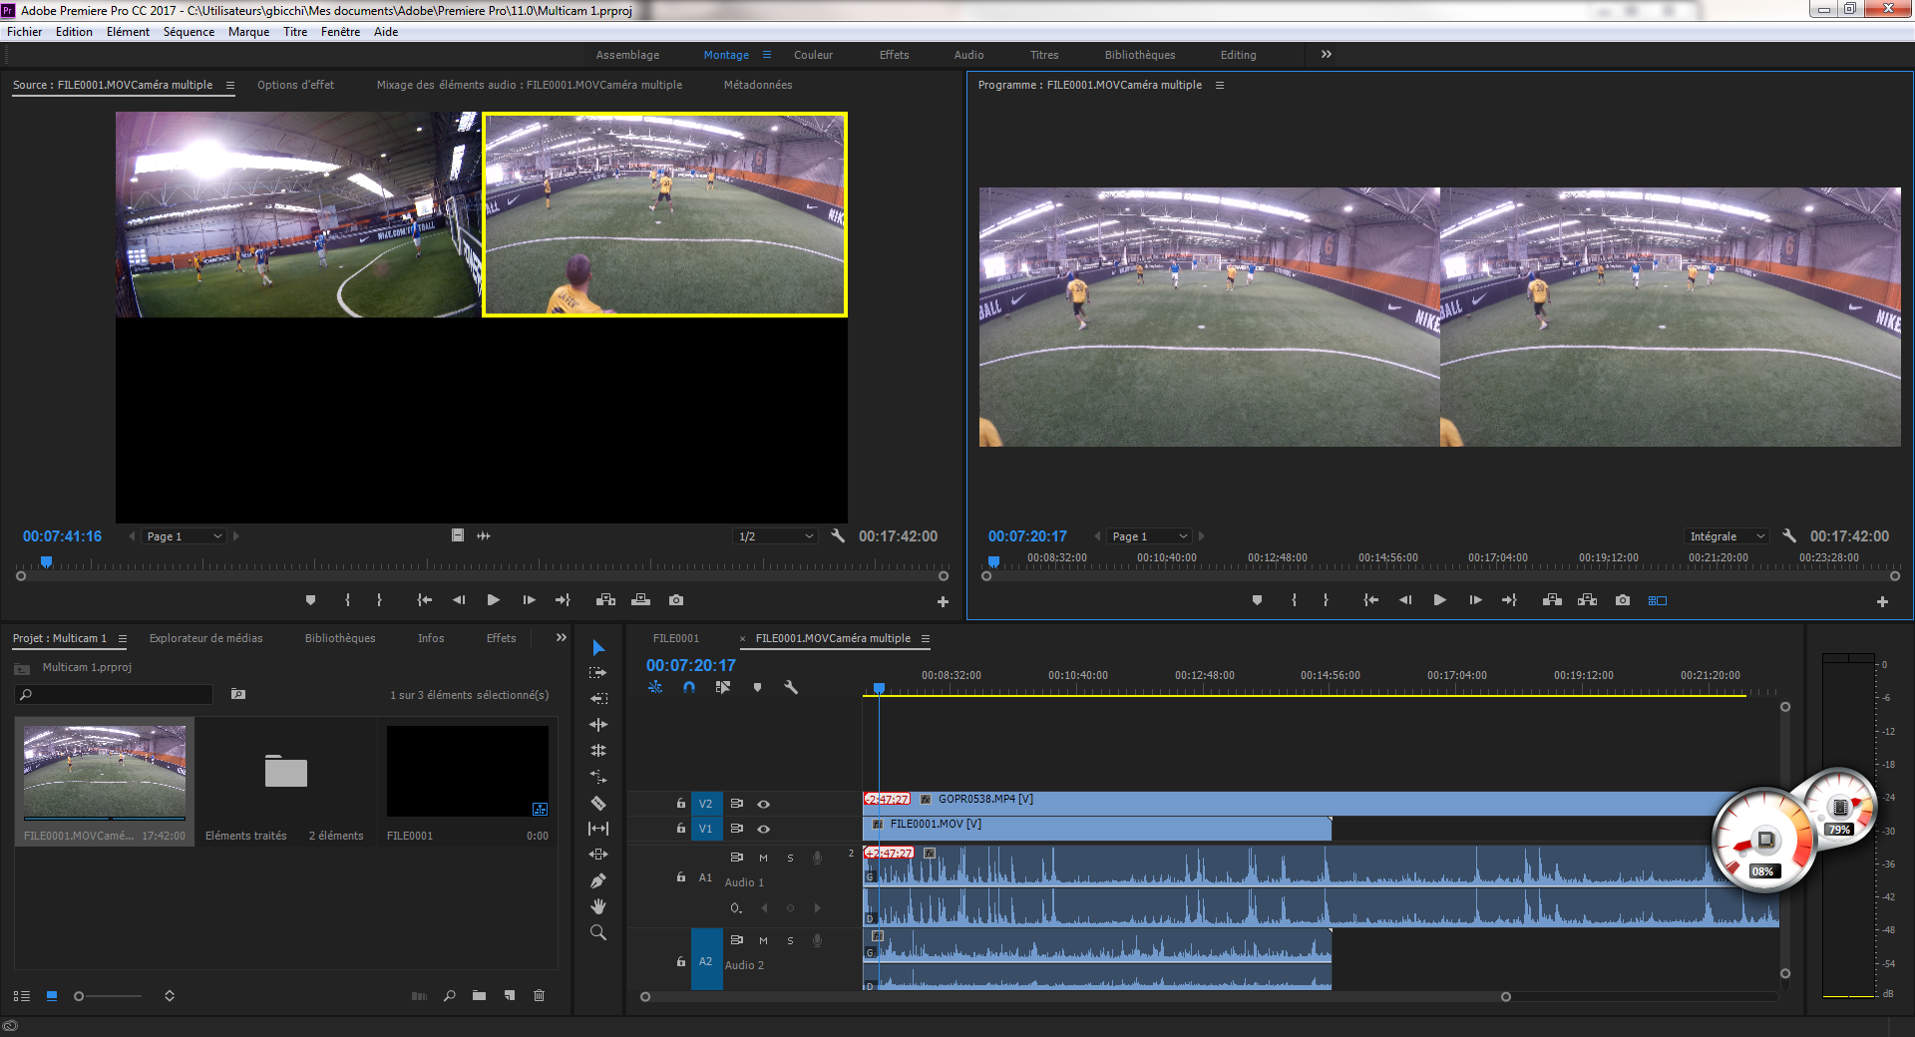
Task: Open Program monitor settings wrench
Action: (1789, 535)
